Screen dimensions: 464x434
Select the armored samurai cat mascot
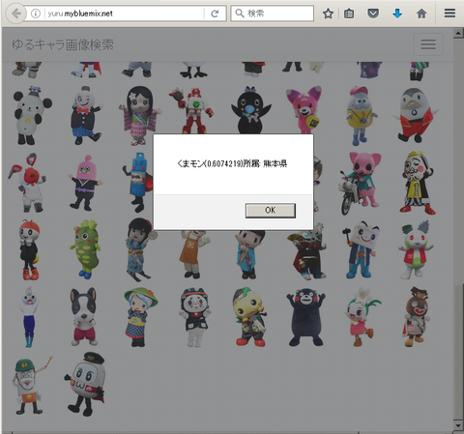[306, 251]
